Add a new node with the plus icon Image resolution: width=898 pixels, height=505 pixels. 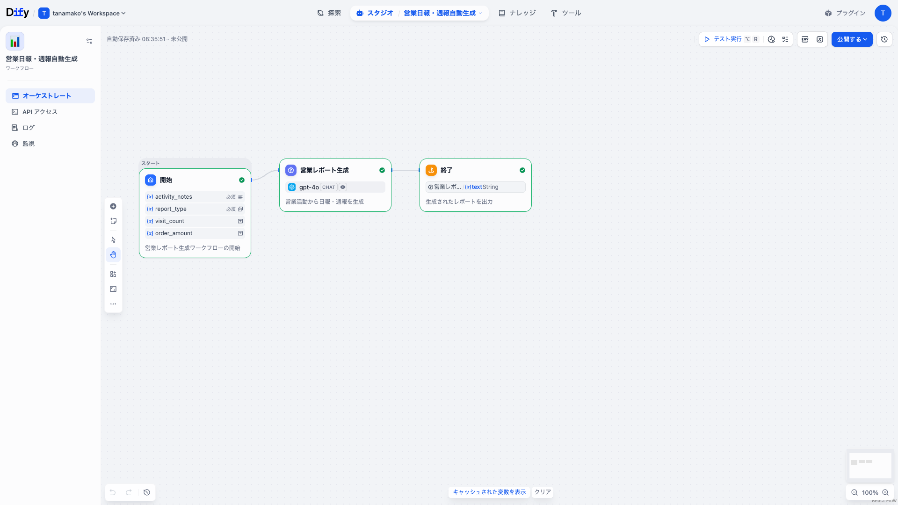pyautogui.click(x=113, y=206)
